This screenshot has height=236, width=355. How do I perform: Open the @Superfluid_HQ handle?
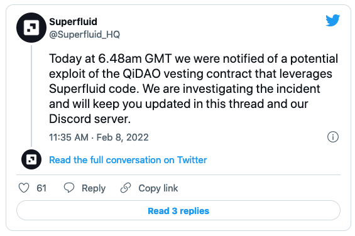[x=84, y=35]
